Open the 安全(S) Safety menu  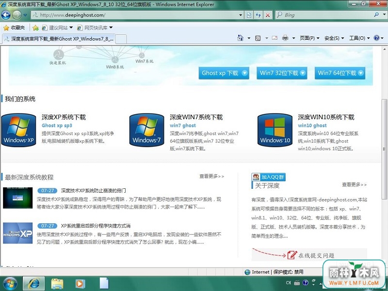coord(334,38)
